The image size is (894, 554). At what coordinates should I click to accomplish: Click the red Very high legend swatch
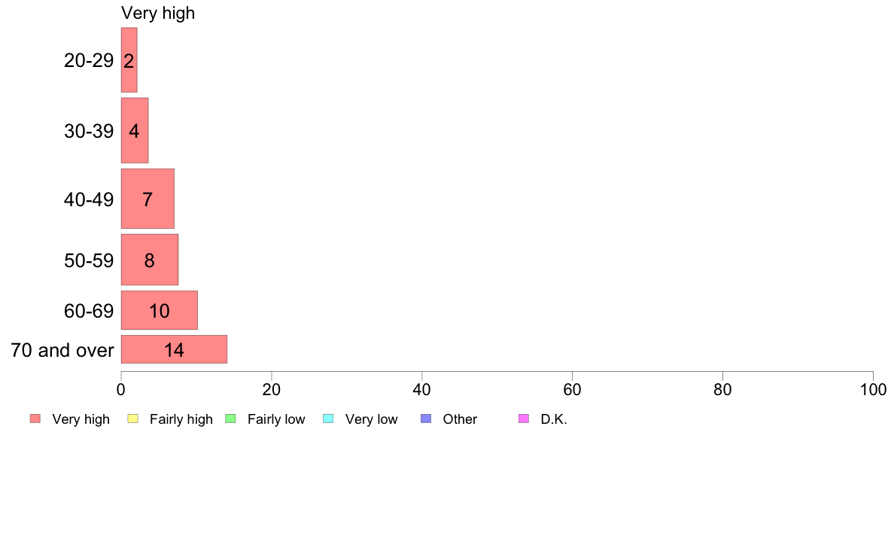(35, 419)
